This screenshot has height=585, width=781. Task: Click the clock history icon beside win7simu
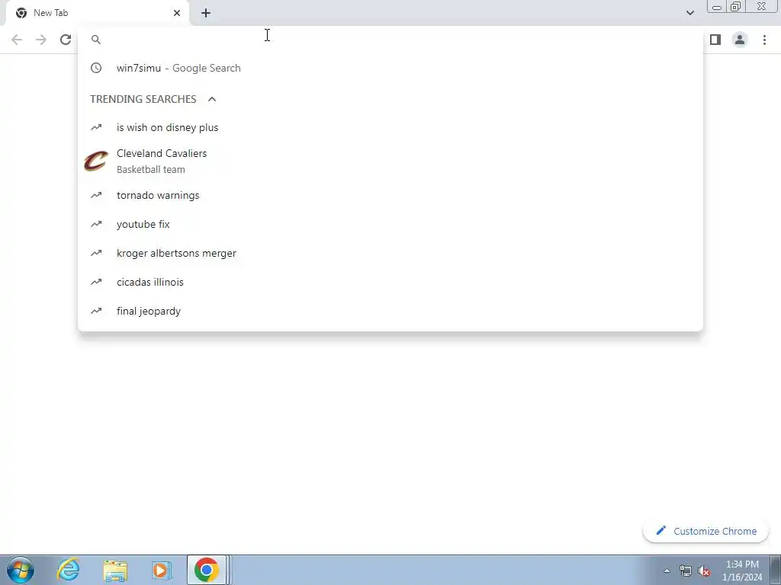coord(96,68)
